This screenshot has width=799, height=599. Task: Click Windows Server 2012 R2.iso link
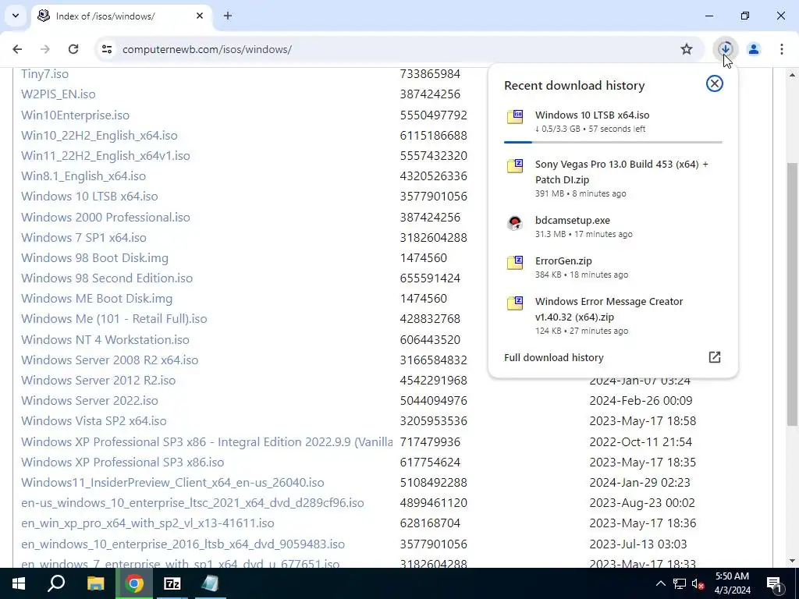[x=98, y=381]
